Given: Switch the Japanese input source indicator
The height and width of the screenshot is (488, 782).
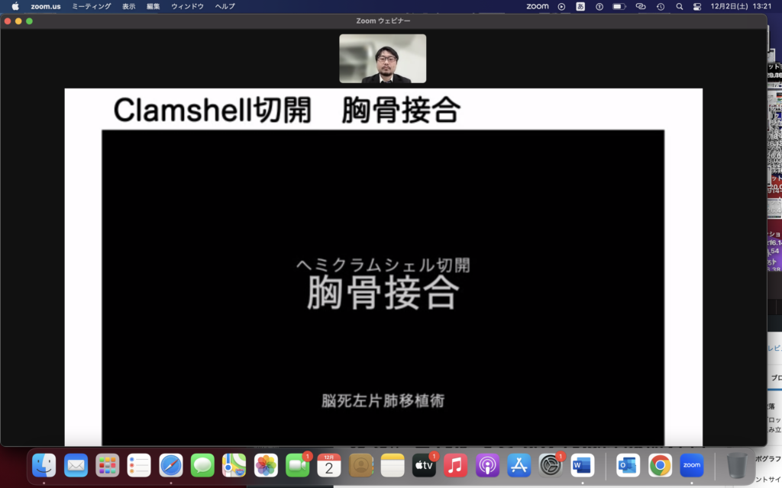Looking at the screenshot, I should tap(580, 6).
